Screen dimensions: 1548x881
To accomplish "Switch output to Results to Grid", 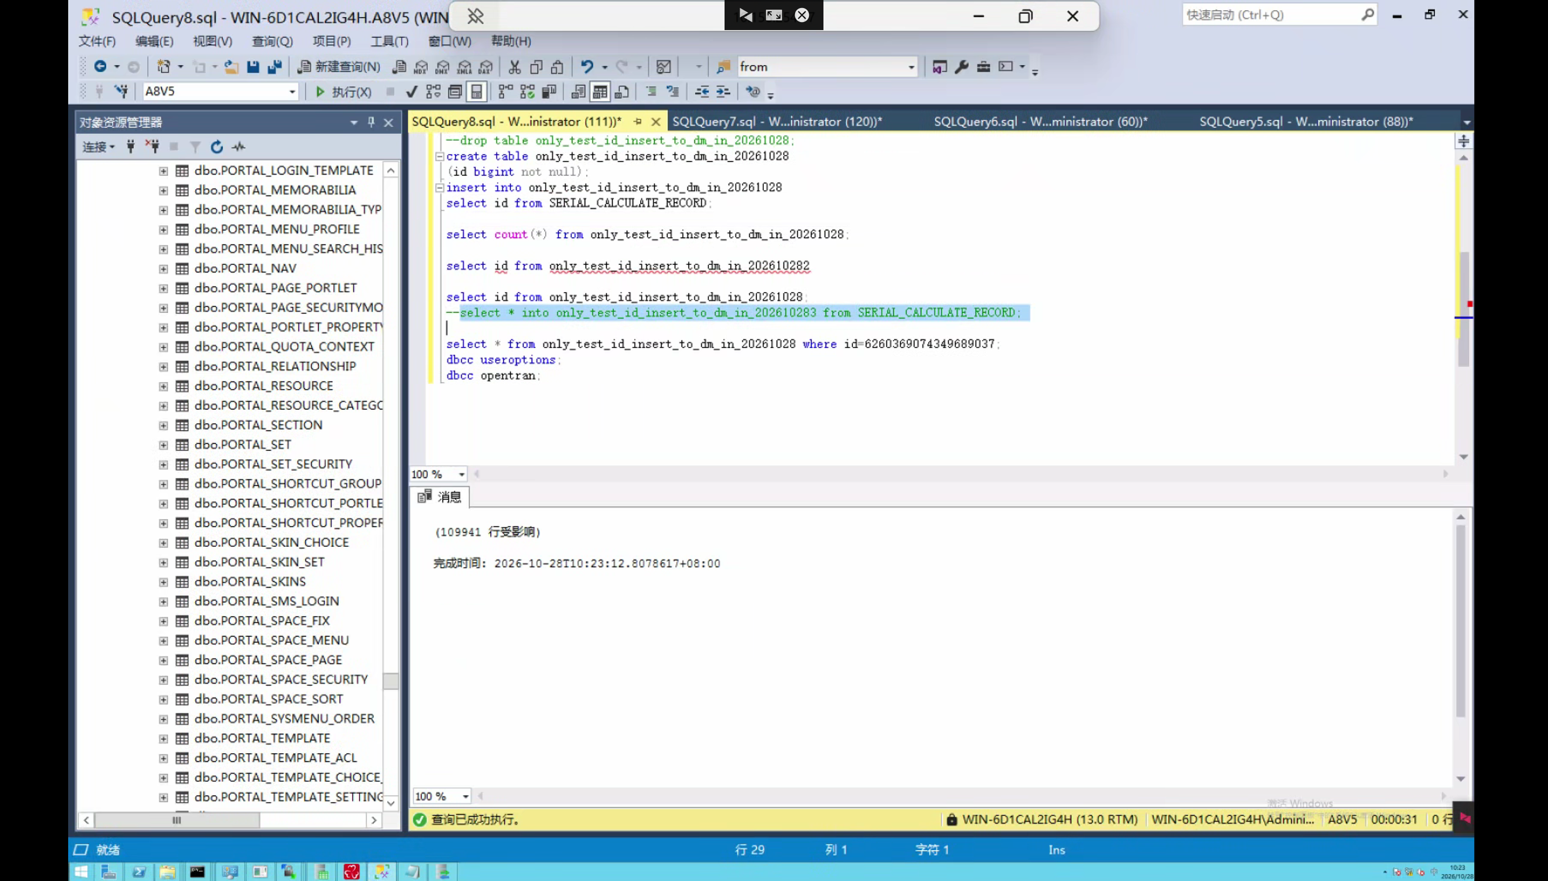I will point(600,92).
